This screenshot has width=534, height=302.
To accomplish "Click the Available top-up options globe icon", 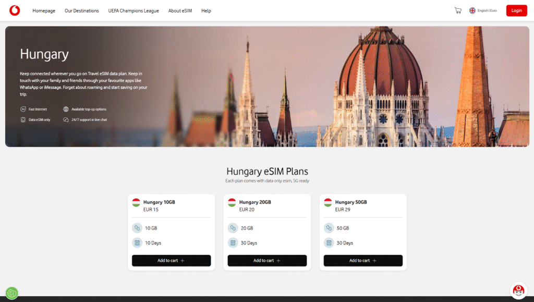I will [x=65, y=109].
